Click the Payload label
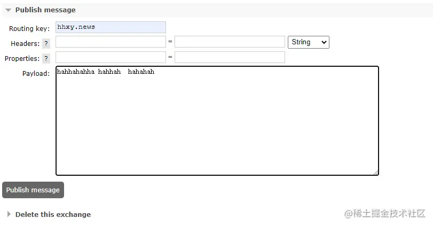 click(x=36, y=74)
